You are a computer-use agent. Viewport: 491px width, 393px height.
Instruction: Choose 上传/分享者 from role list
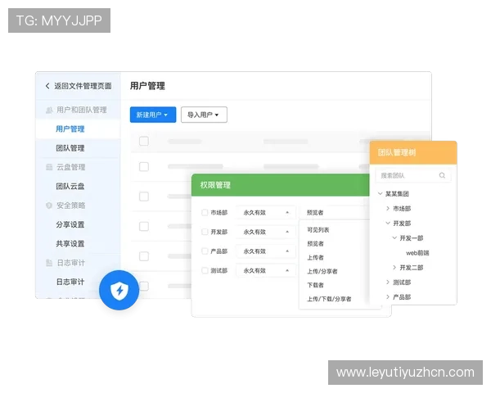pos(322,271)
